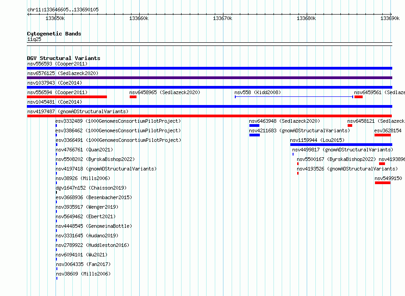The width and height of the screenshot is (405, 296).
Task: Click the 133660k ruler tick label
Action: (139, 18)
